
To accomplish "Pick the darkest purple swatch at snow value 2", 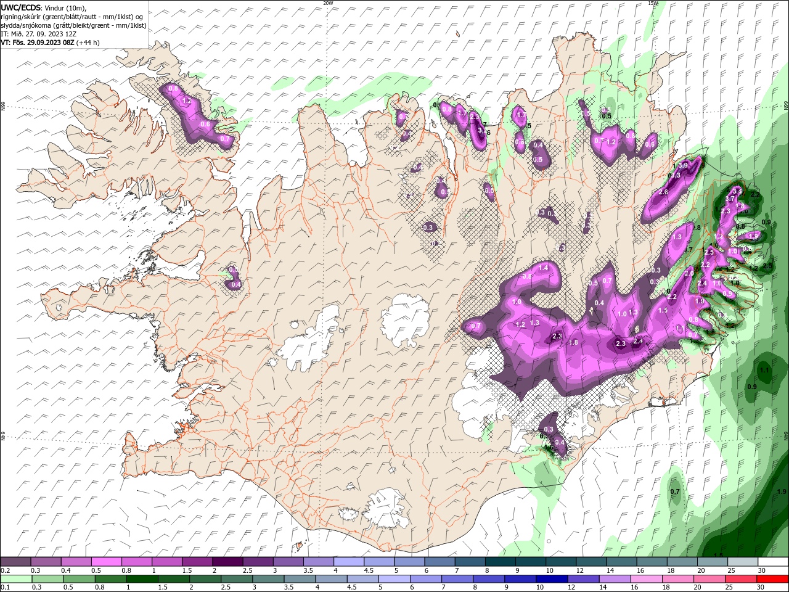I will 227,562.
